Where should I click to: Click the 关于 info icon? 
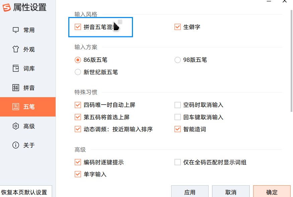[x=16, y=145]
